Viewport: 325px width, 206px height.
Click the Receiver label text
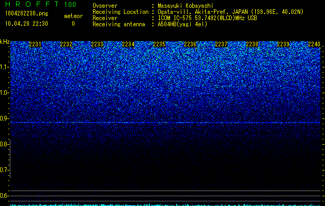[x=105, y=18]
